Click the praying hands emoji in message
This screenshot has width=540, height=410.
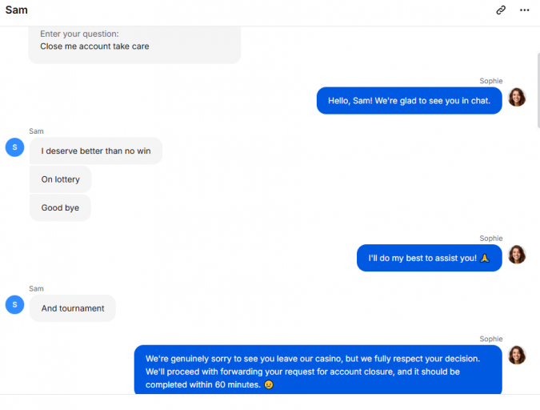click(x=485, y=258)
